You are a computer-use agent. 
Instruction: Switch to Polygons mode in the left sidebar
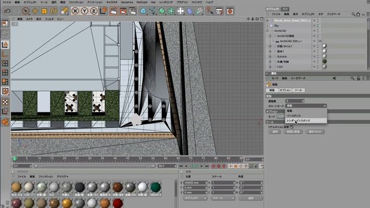(5, 82)
